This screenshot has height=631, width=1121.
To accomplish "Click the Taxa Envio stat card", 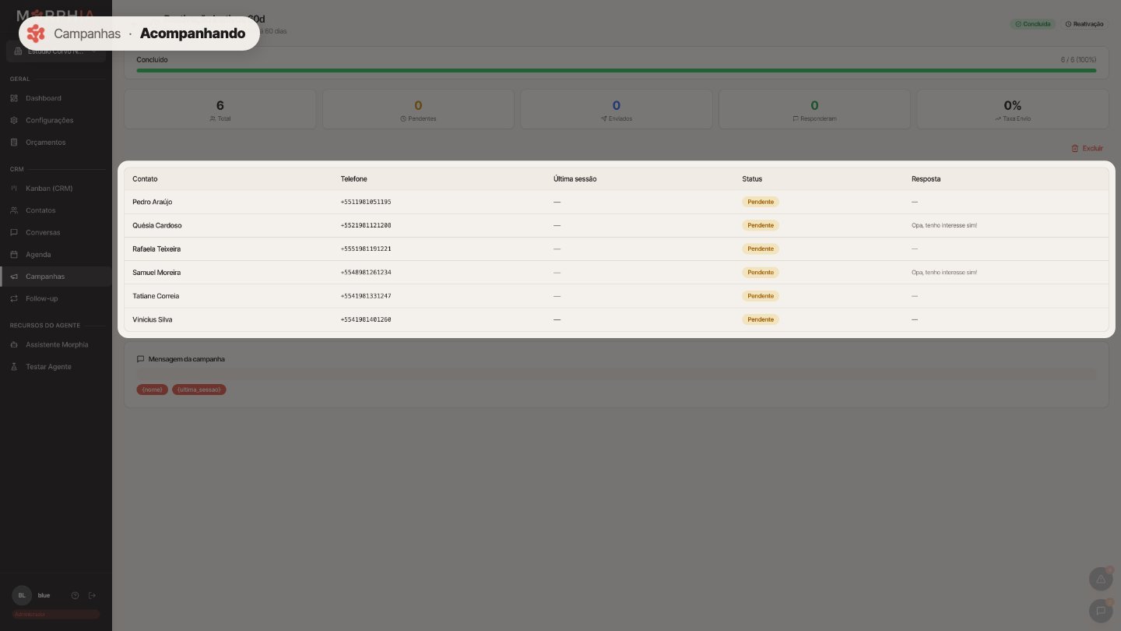I will [1013, 109].
